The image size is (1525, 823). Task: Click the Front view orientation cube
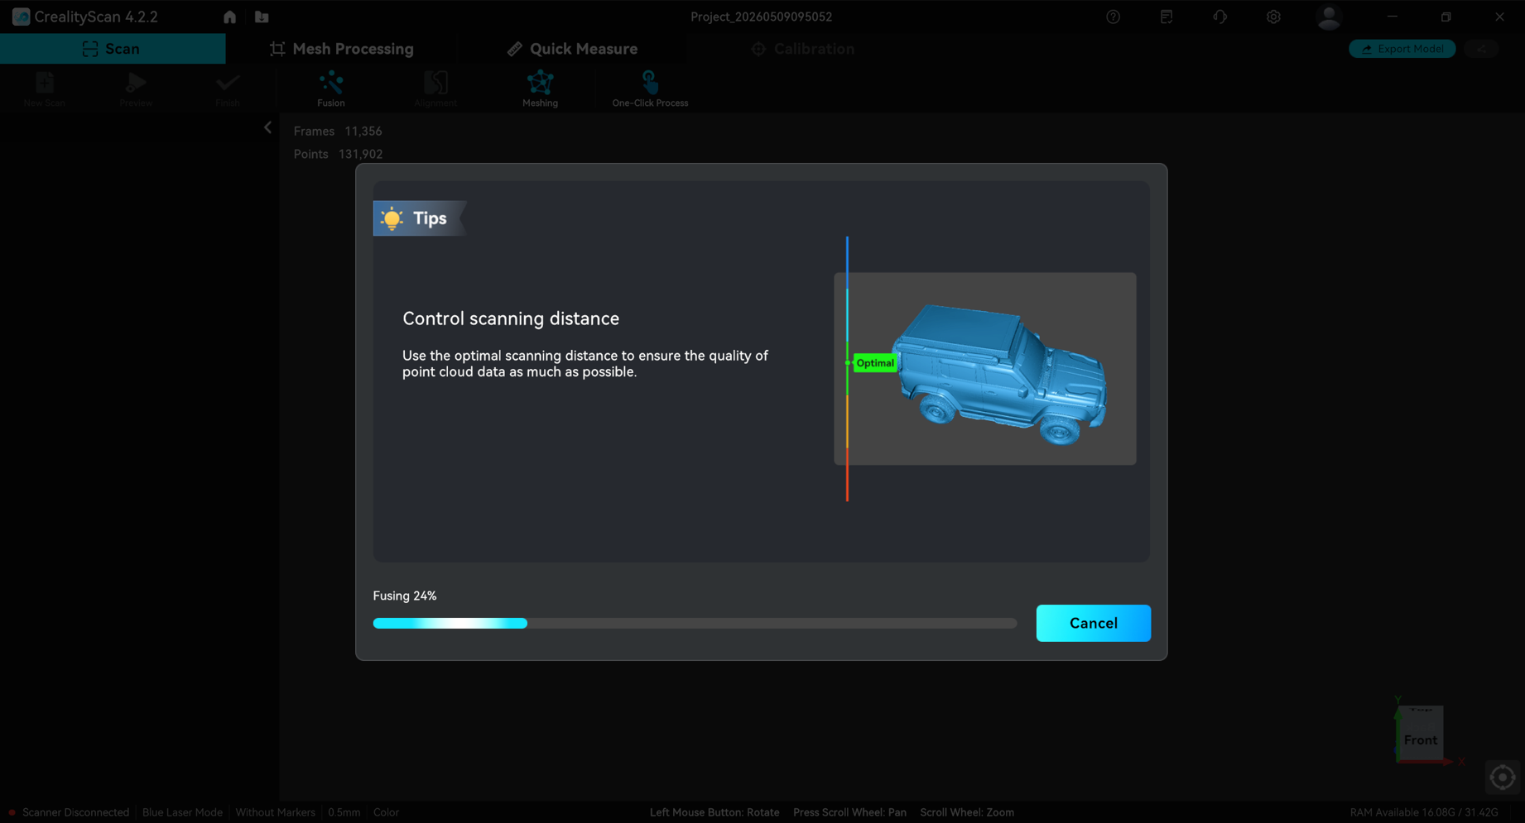1421,734
